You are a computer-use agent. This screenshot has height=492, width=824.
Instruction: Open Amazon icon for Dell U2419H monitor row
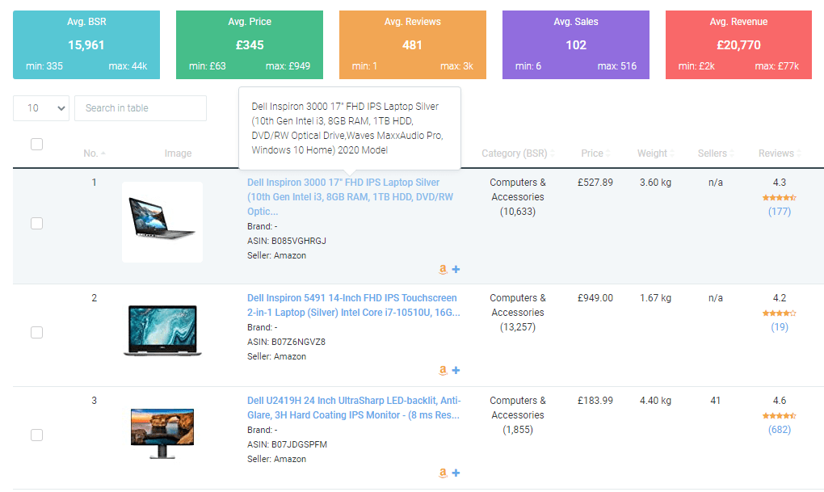click(x=443, y=473)
